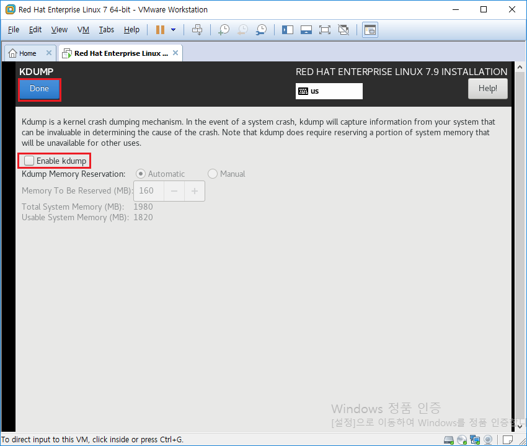Show or hide the library sidebar

pyautogui.click(x=288, y=30)
